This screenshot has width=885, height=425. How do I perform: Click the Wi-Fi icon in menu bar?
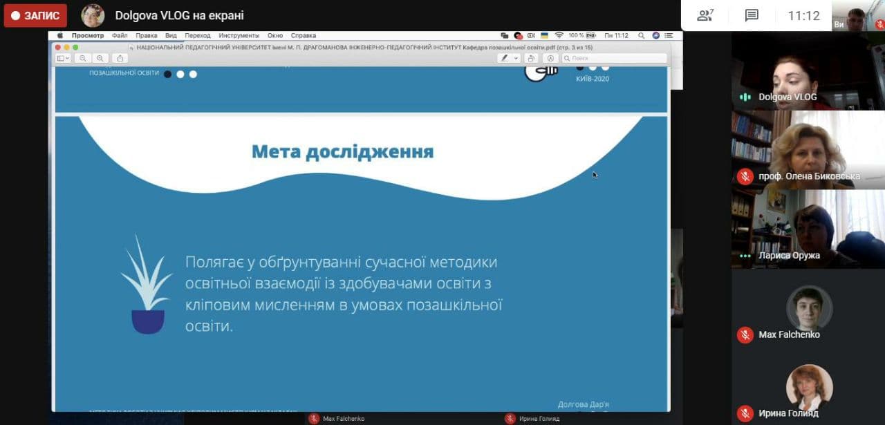click(x=559, y=35)
